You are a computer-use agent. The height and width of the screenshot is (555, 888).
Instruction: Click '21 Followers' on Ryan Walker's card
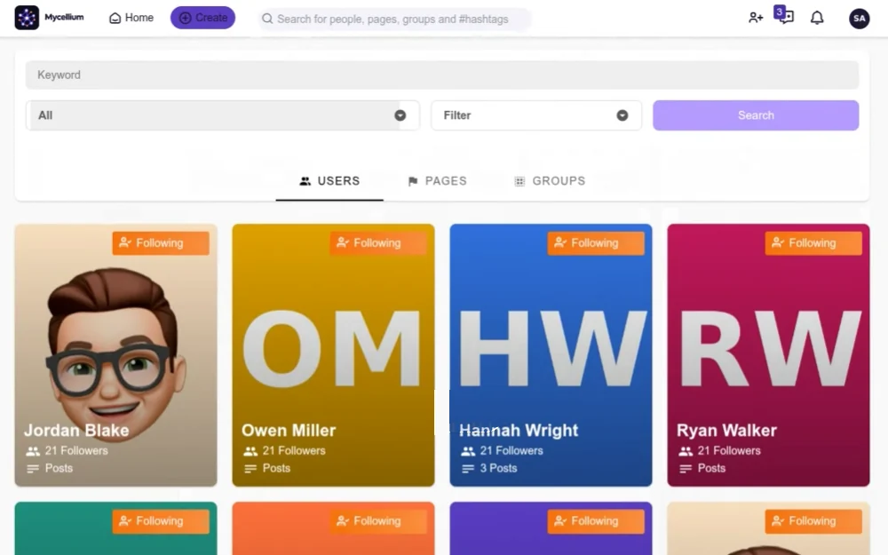[729, 451]
